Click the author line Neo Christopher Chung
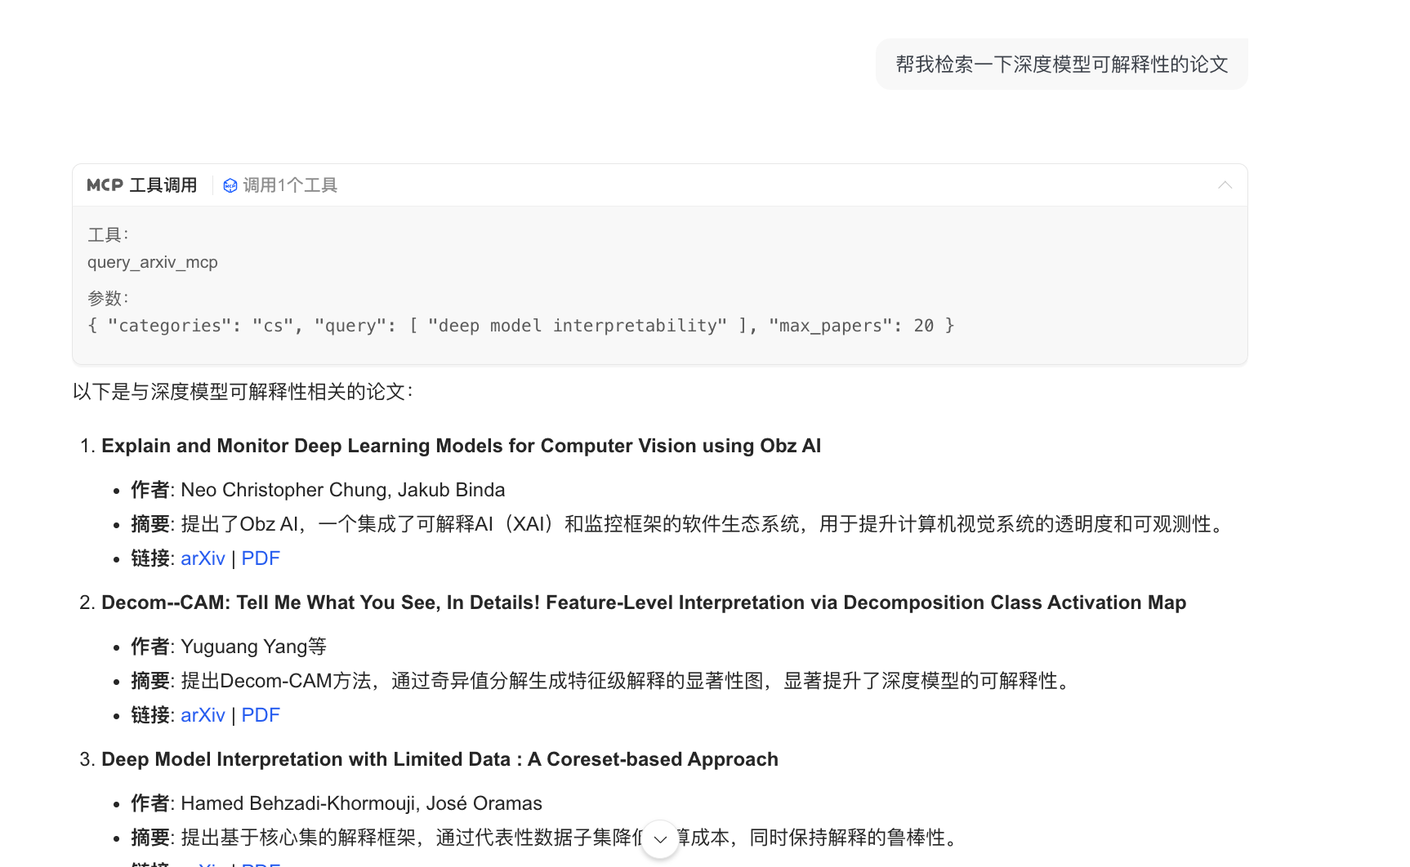Image resolution: width=1410 pixels, height=867 pixels. pos(342,490)
